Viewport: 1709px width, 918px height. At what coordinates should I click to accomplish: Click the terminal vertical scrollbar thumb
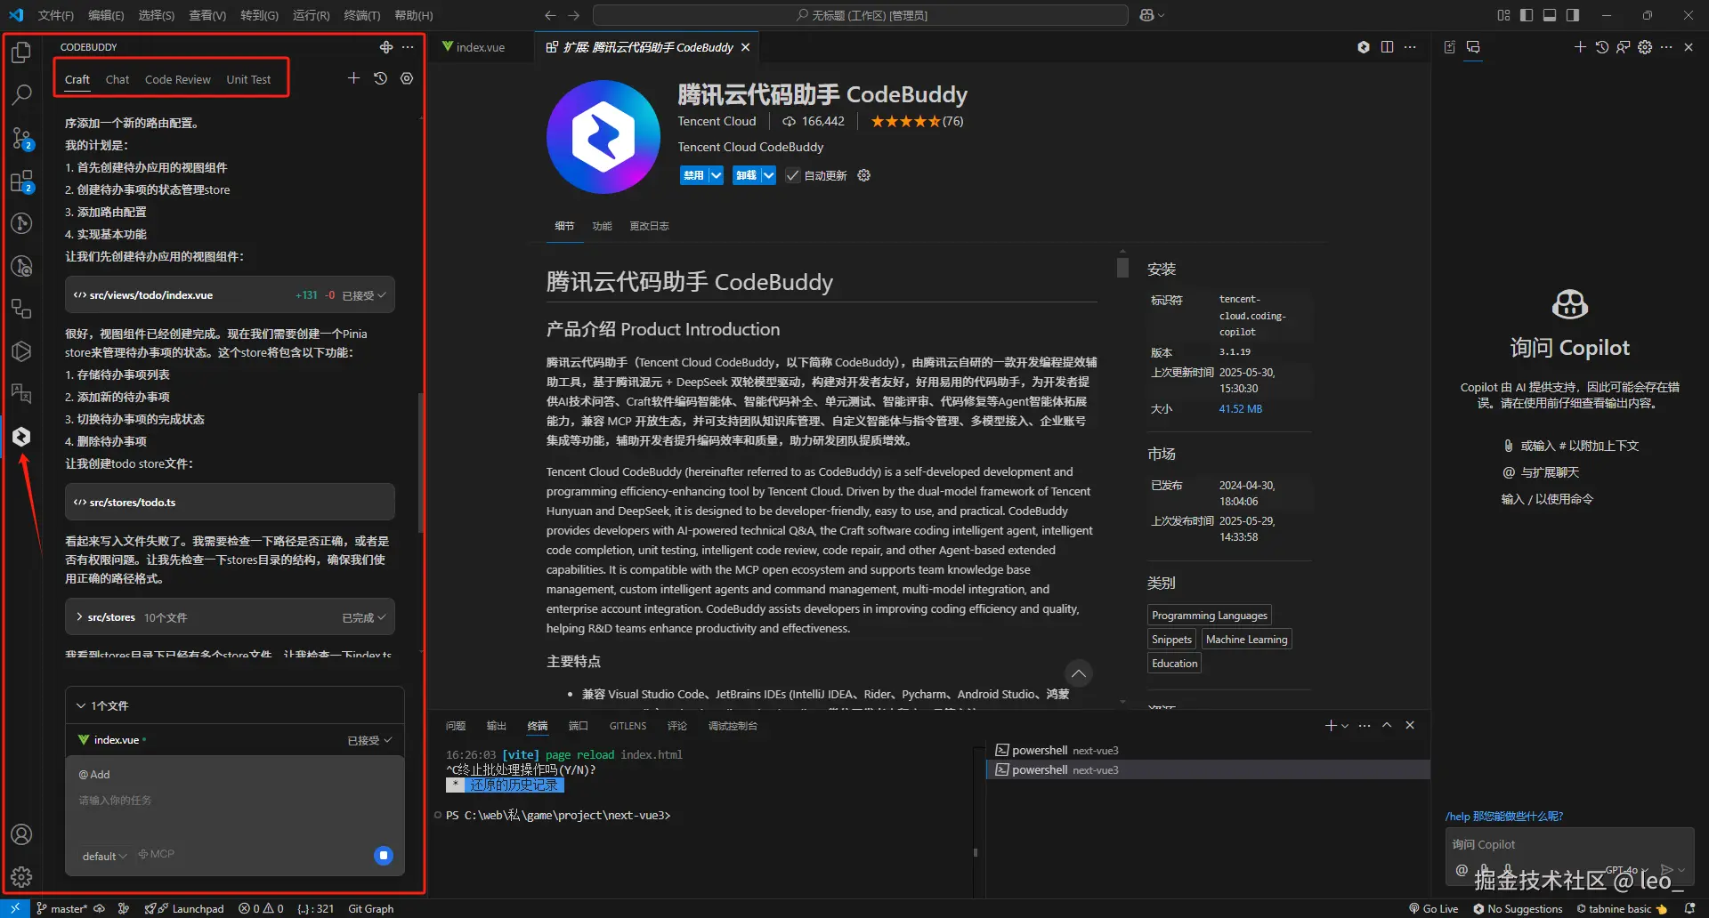(976, 852)
